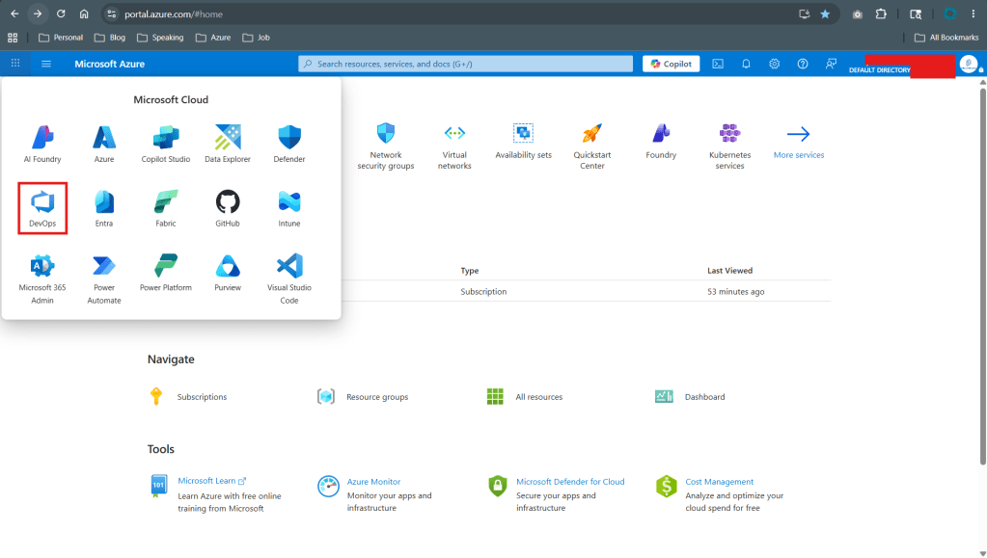Open the DevOps app
987x558 pixels.
(x=42, y=208)
